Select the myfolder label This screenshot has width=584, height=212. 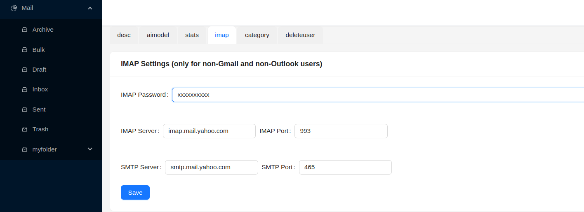pos(45,149)
